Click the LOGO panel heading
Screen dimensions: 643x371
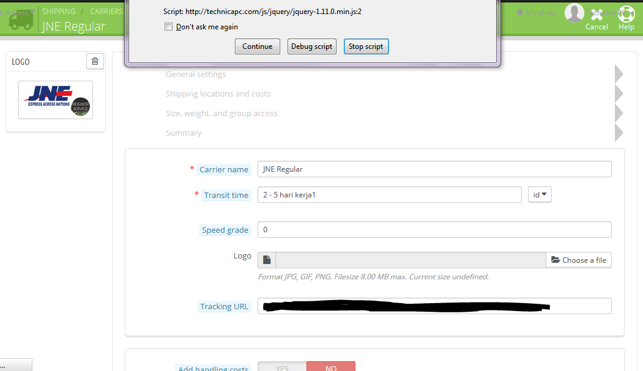pos(21,62)
